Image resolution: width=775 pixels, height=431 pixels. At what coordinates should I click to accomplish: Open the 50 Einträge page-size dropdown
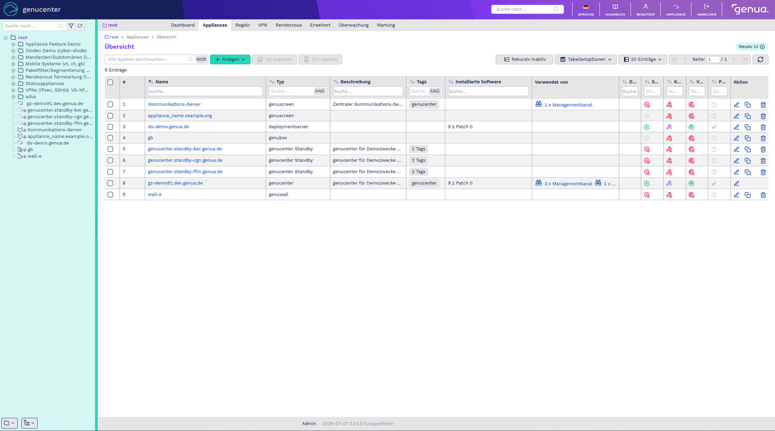pyautogui.click(x=643, y=59)
